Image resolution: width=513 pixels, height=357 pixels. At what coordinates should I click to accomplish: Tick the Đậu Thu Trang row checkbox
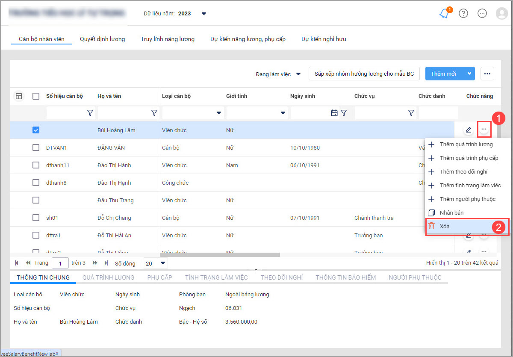[x=36, y=200]
